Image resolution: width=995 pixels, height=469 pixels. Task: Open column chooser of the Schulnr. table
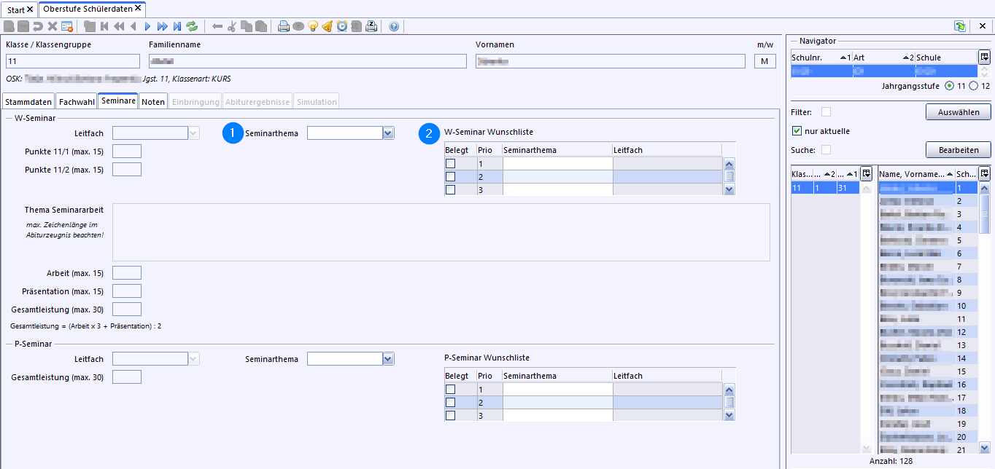pyautogui.click(x=984, y=57)
